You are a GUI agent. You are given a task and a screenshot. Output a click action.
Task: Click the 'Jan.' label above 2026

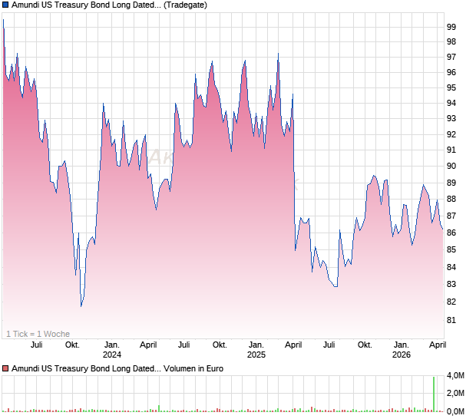point(402,345)
